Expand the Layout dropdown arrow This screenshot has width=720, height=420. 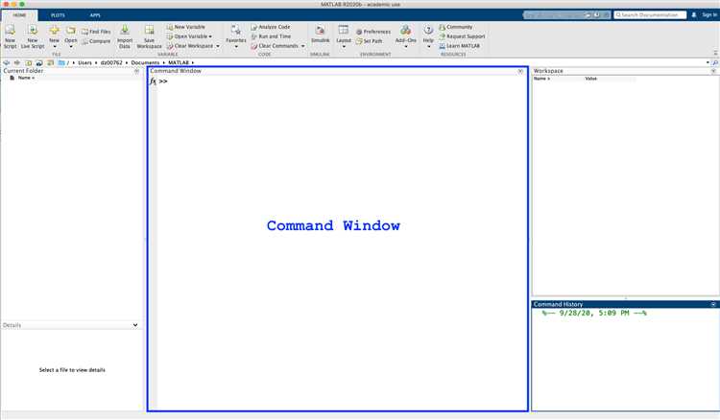[x=344, y=47]
